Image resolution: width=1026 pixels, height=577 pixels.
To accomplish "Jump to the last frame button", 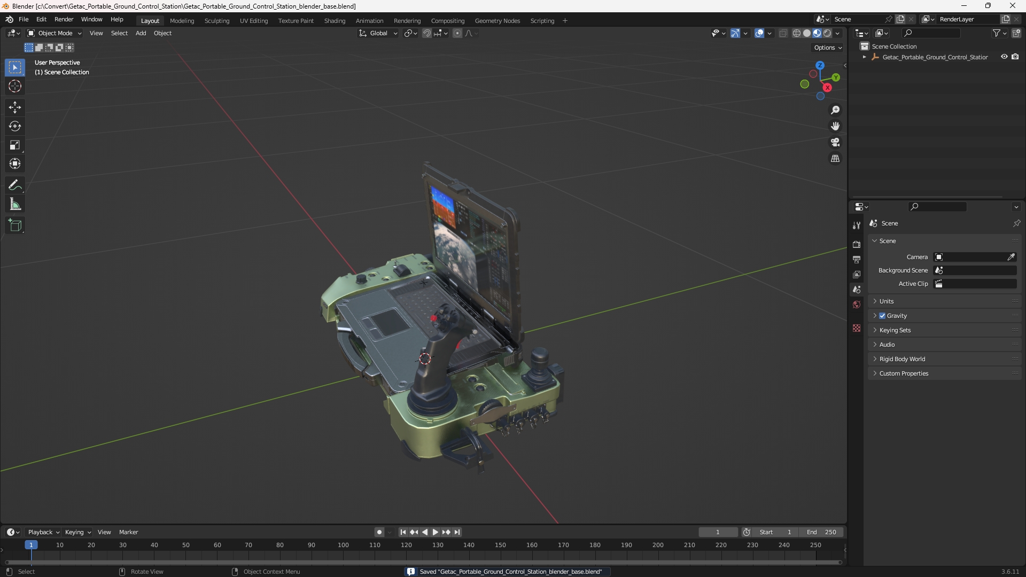I will pyautogui.click(x=457, y=532).
